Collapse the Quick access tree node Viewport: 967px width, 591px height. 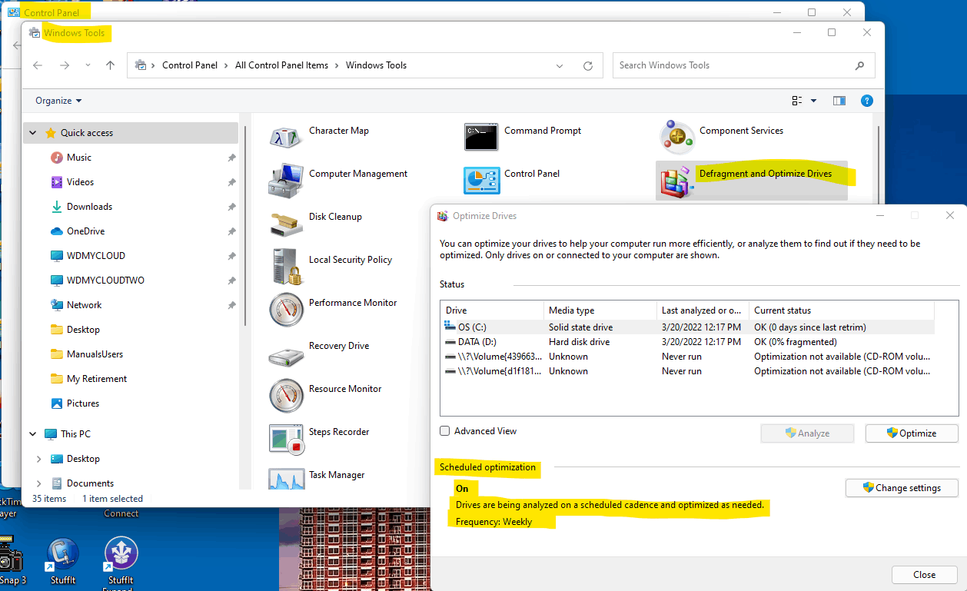33,133
